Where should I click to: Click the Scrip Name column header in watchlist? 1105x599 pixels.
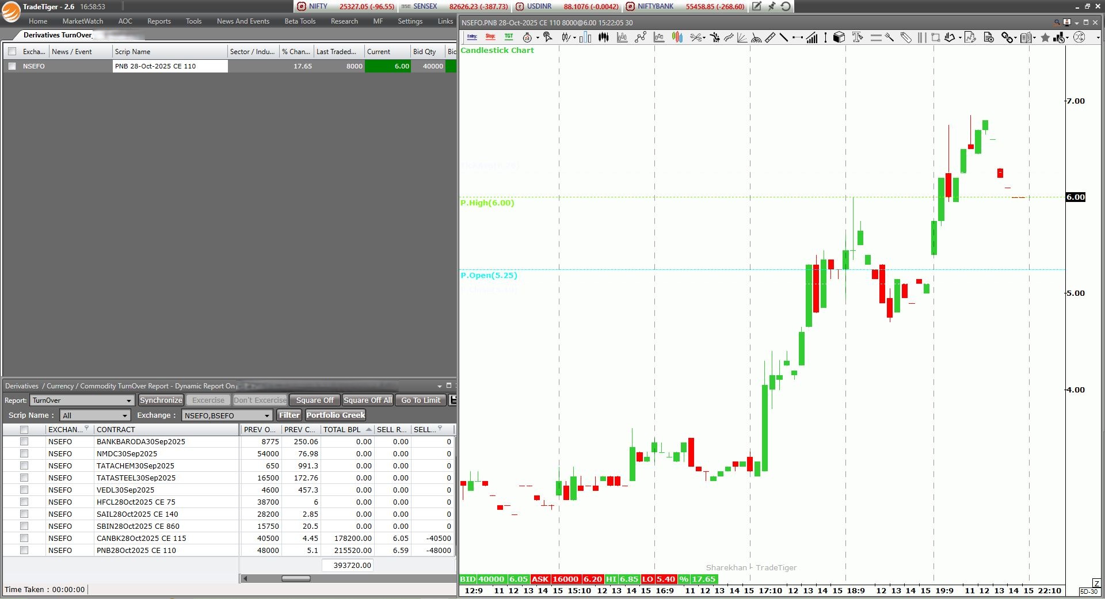pyautogui.click(x=170, y=52)
